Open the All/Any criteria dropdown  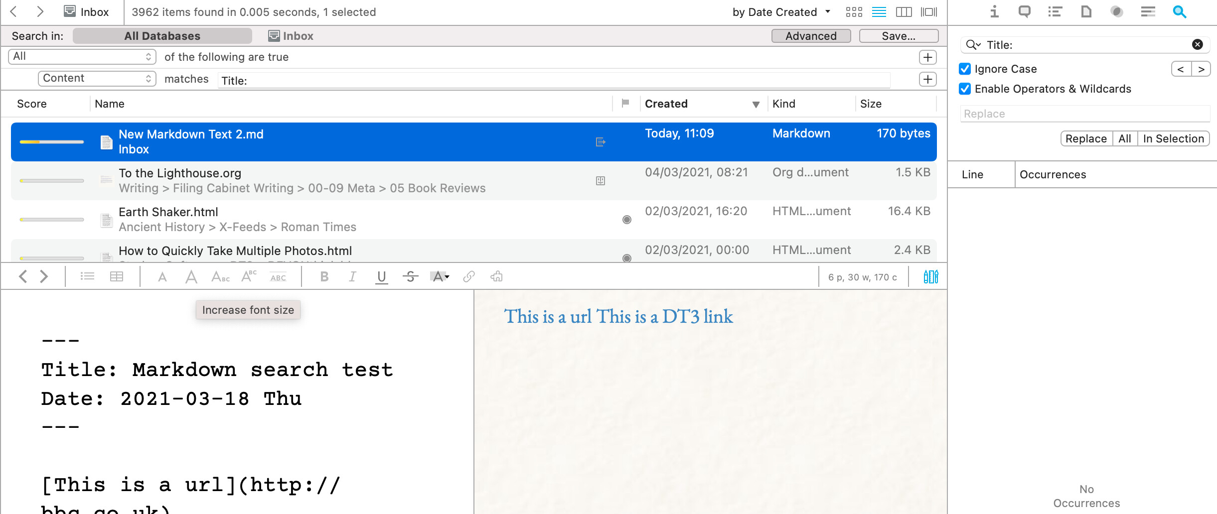82,57
